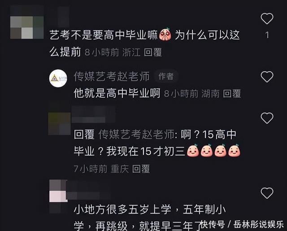Like the reply saying 我现在15才初三
287x231 pixels.
(267, 118)
